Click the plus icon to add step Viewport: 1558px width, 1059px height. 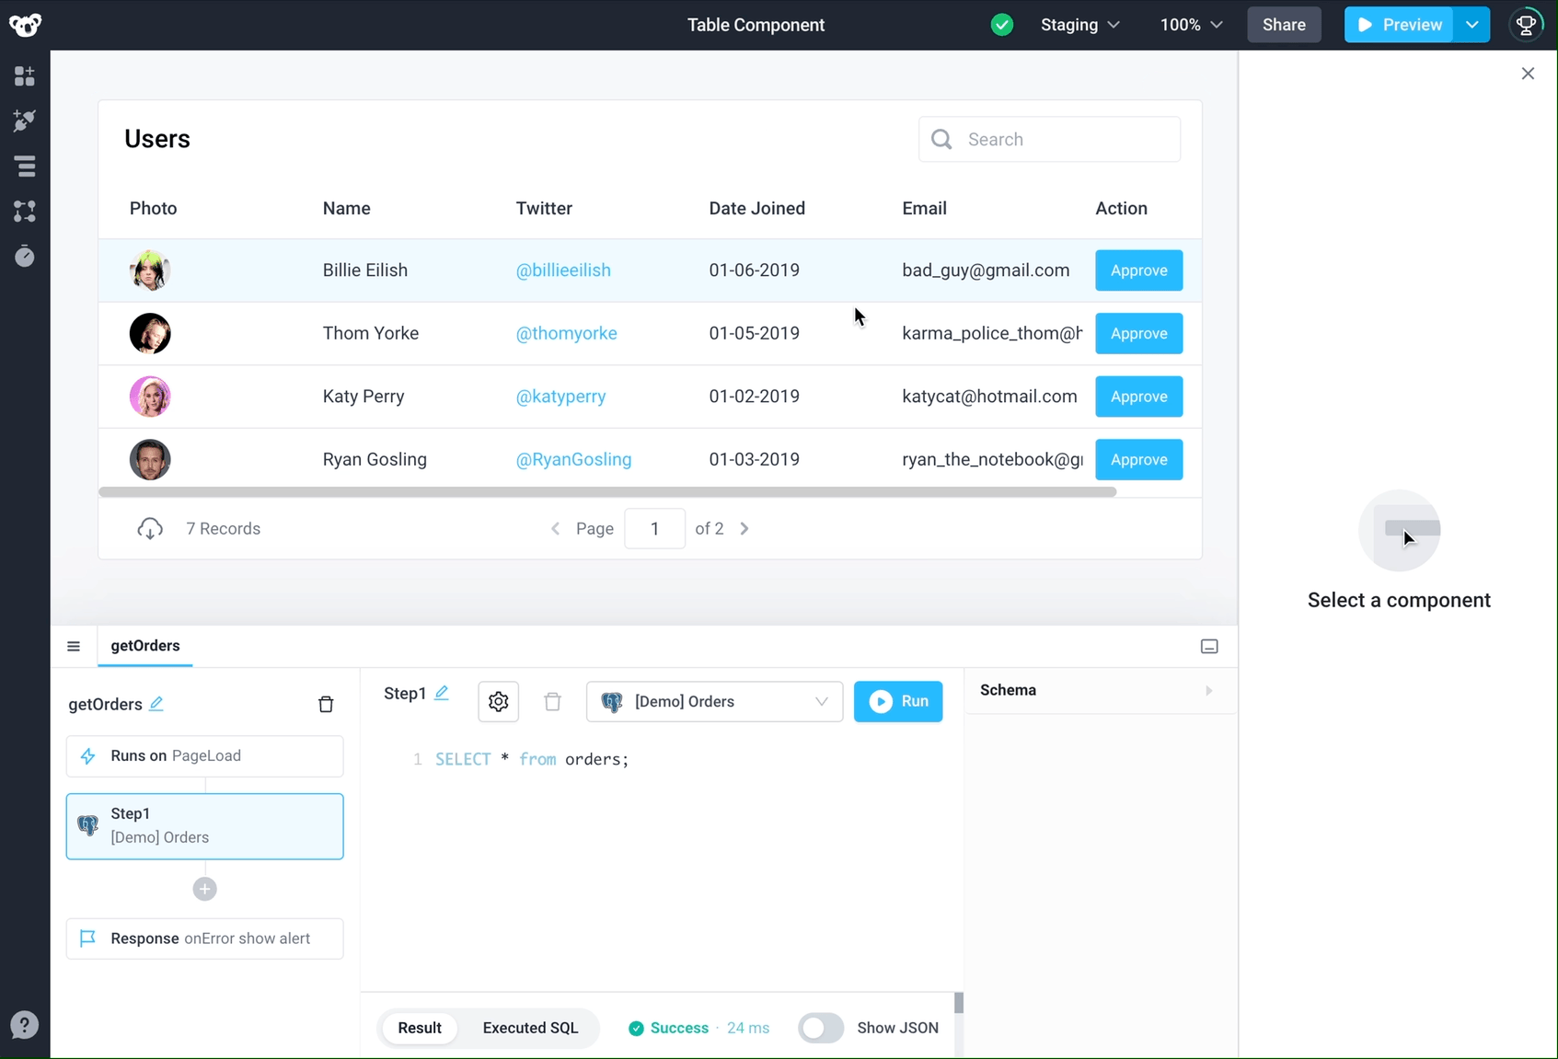pyautogui.click(x=205, y=889)
